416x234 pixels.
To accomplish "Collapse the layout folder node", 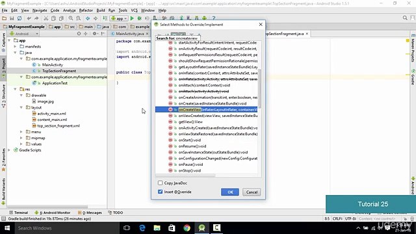I will (21, 107).
